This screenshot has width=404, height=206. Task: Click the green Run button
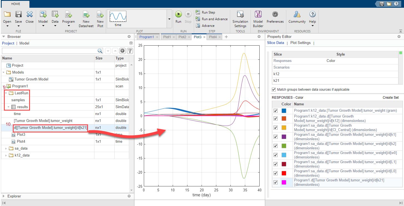point(178,14)
